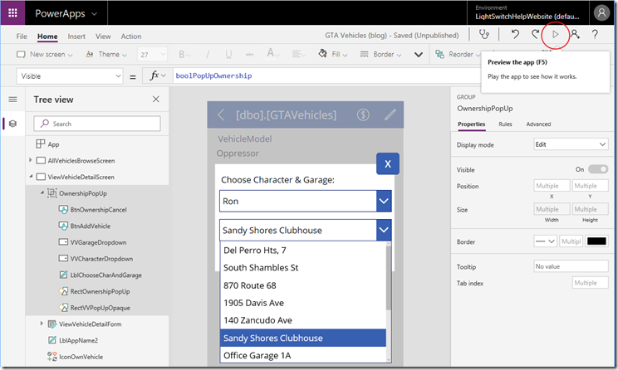Undo the last action

[515, 35]
